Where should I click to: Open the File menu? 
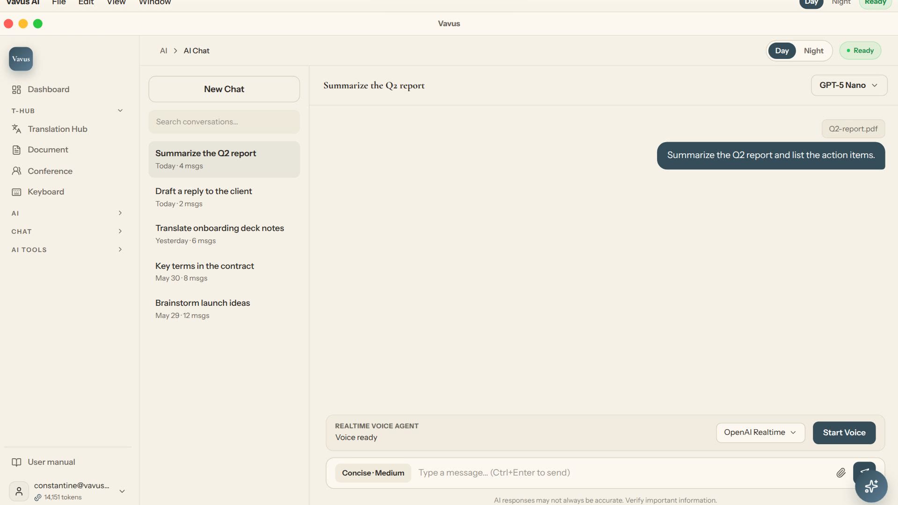[59, 3]
